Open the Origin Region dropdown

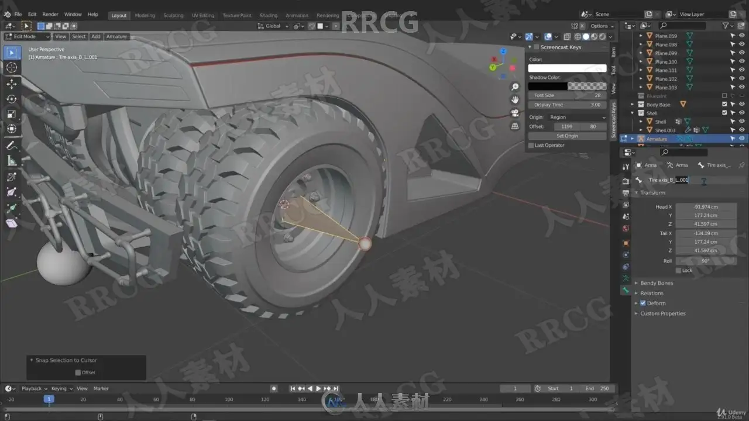pyautogui.click(x=577, y=118)
